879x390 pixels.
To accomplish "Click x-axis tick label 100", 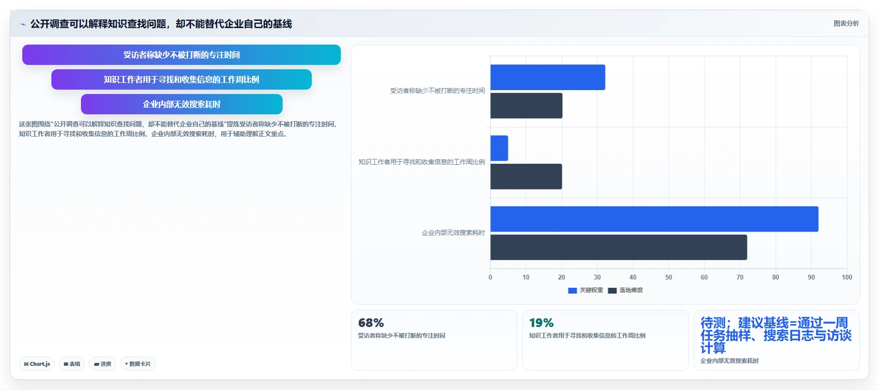I will coord(847,277).
